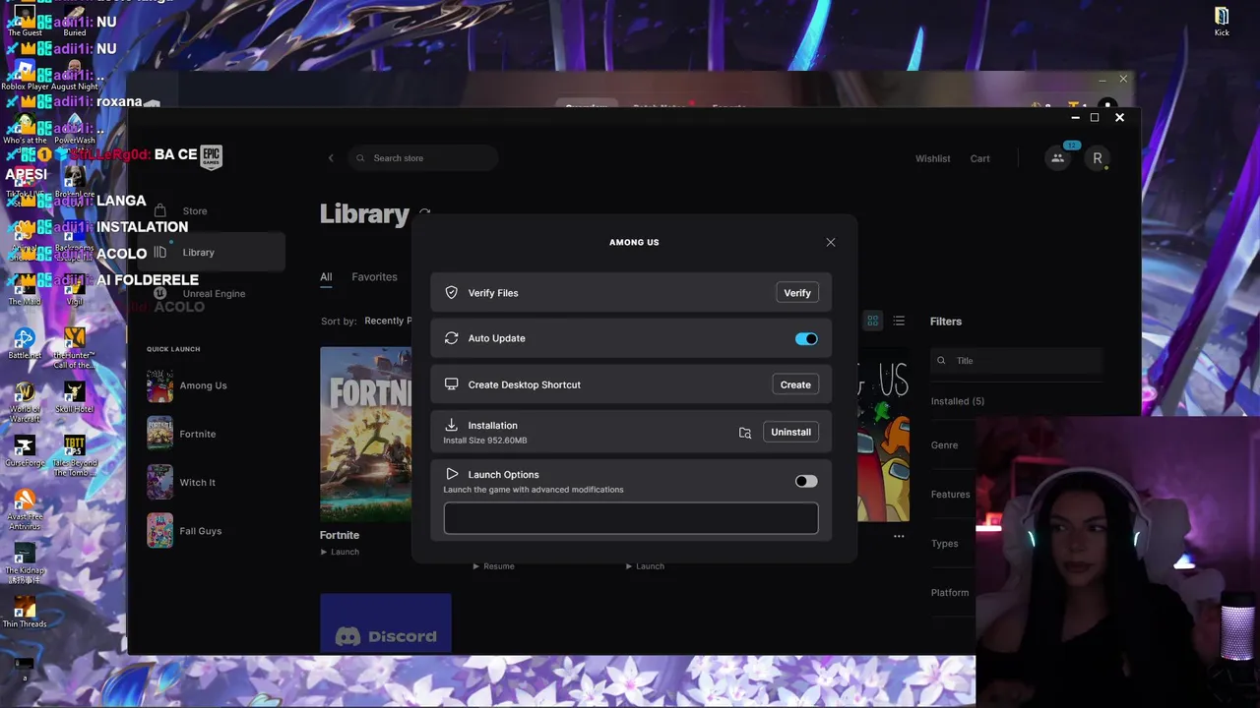Click the Search store field

click(423, 158)
